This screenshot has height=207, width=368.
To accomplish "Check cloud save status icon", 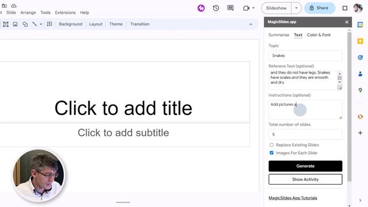I will pos(14,6).
